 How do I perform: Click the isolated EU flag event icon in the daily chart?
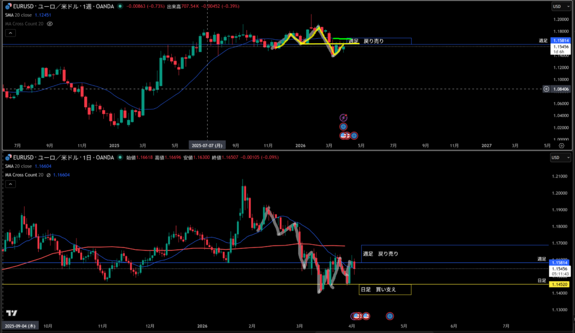[390, 316]
